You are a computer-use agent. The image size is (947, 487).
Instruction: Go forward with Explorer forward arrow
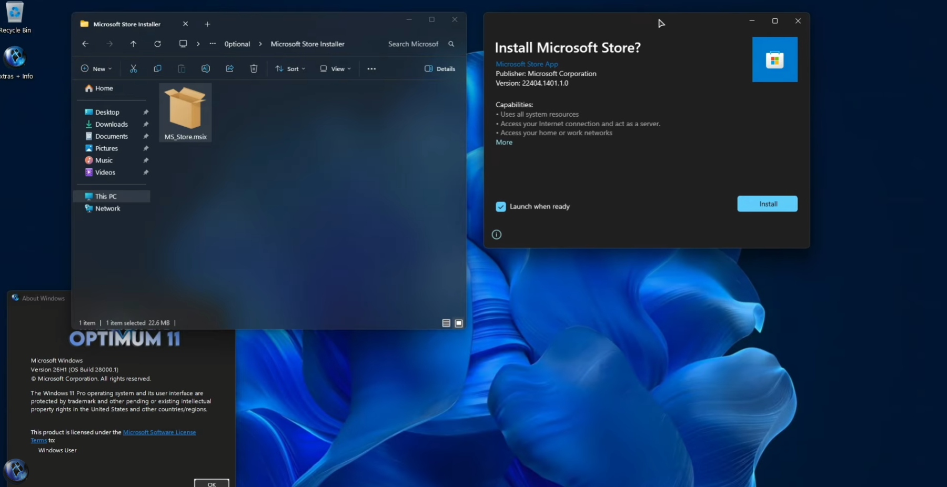(109, 44)
